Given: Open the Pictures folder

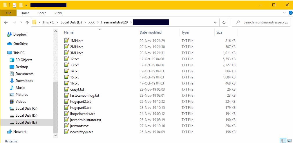Looking at the screenshot, I should 19,95.
